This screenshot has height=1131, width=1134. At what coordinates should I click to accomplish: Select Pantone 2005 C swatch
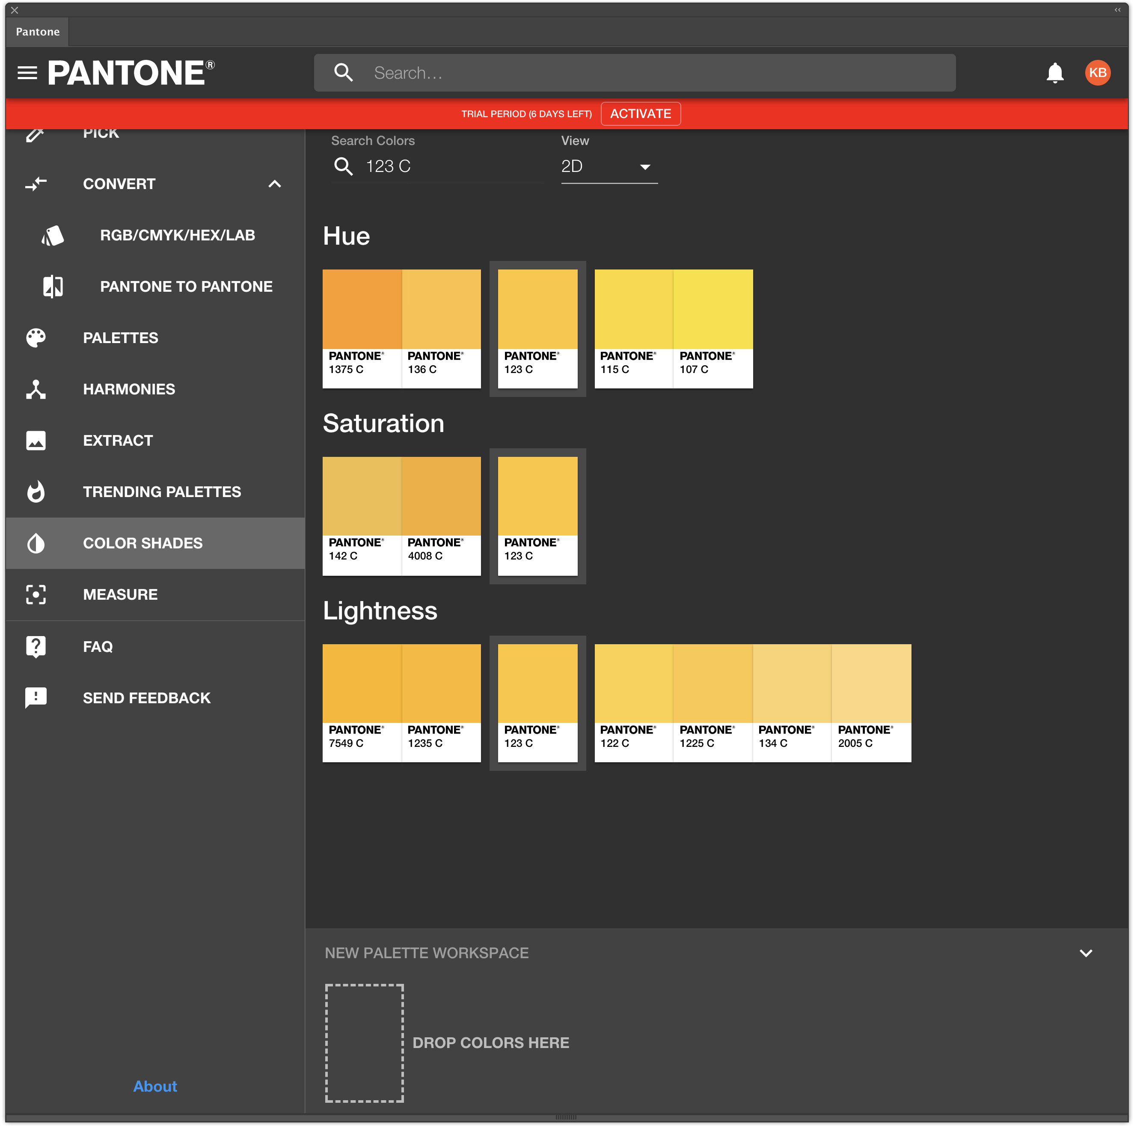click(872, 703)
